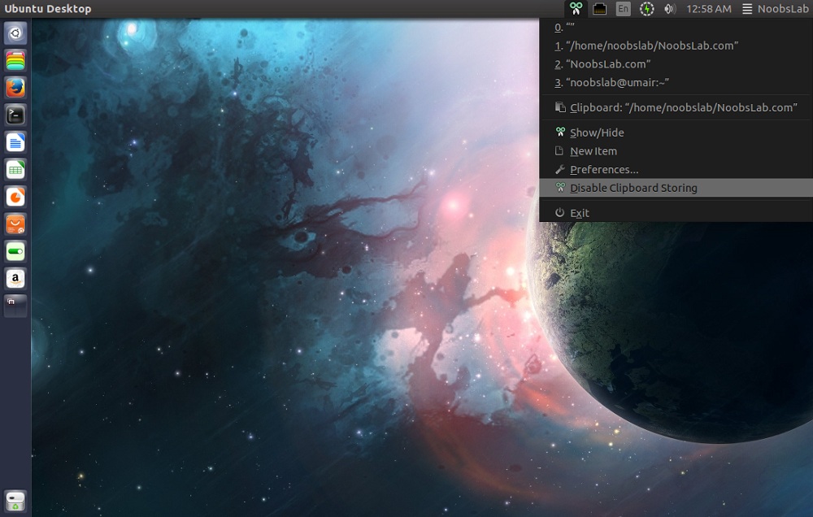
Task: Open the Amazon launcher icon
Action: click(15, 279)
